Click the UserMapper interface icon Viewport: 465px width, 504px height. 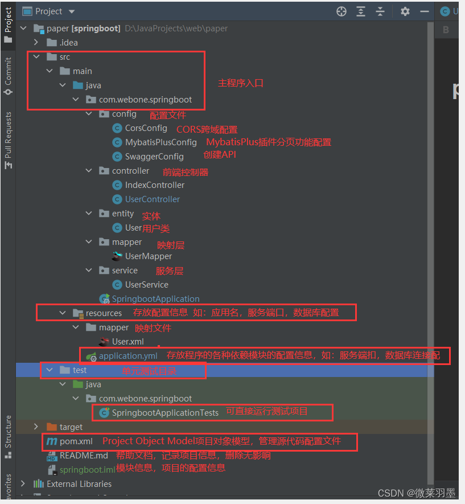(117, 256)
